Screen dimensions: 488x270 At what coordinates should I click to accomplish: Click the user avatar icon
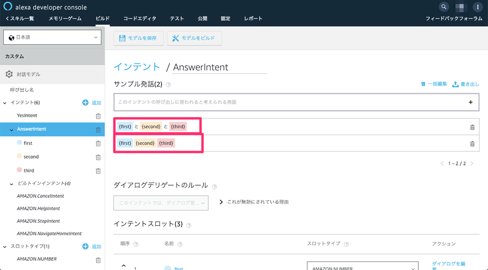pyautogui.click(x=461, y=7)
